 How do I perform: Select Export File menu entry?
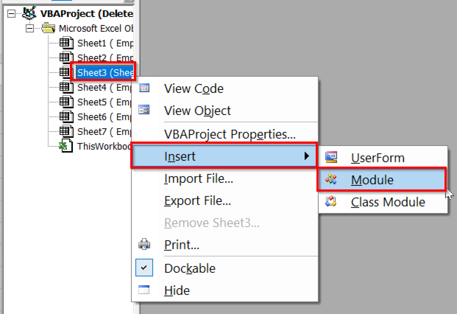click(198, 200)
